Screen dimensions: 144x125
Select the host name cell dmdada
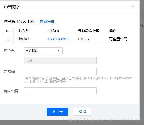[x=24, y=39]
